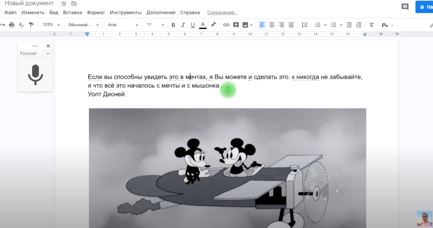Open line spacing options
Image resolution: width=433 pixels, height=228 pixels.
pos(304,25)
